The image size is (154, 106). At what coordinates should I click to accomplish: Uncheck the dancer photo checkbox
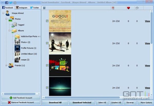tap(47, 43)
